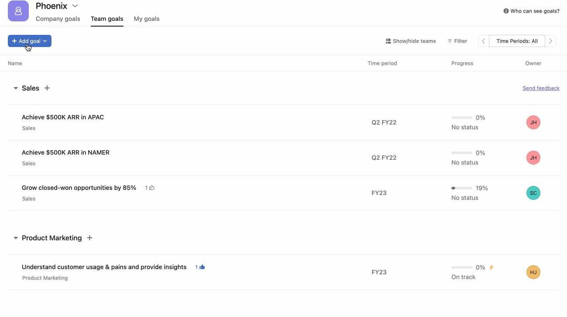Image resolution: width=567 pixels, height=317 pixels.
Task: Click the lightning bolt on the On track goal
Action: [x=492, y=267]
